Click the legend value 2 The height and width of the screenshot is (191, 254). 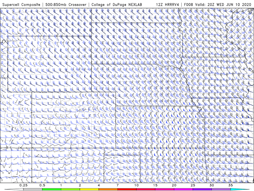pos(80,185)
